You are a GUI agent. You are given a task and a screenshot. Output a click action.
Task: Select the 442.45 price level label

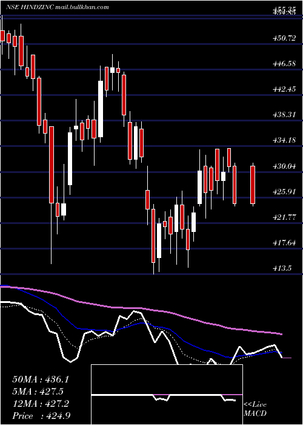(284, 89)
